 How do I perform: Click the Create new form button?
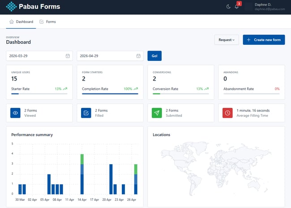click(x=264, y=40)
